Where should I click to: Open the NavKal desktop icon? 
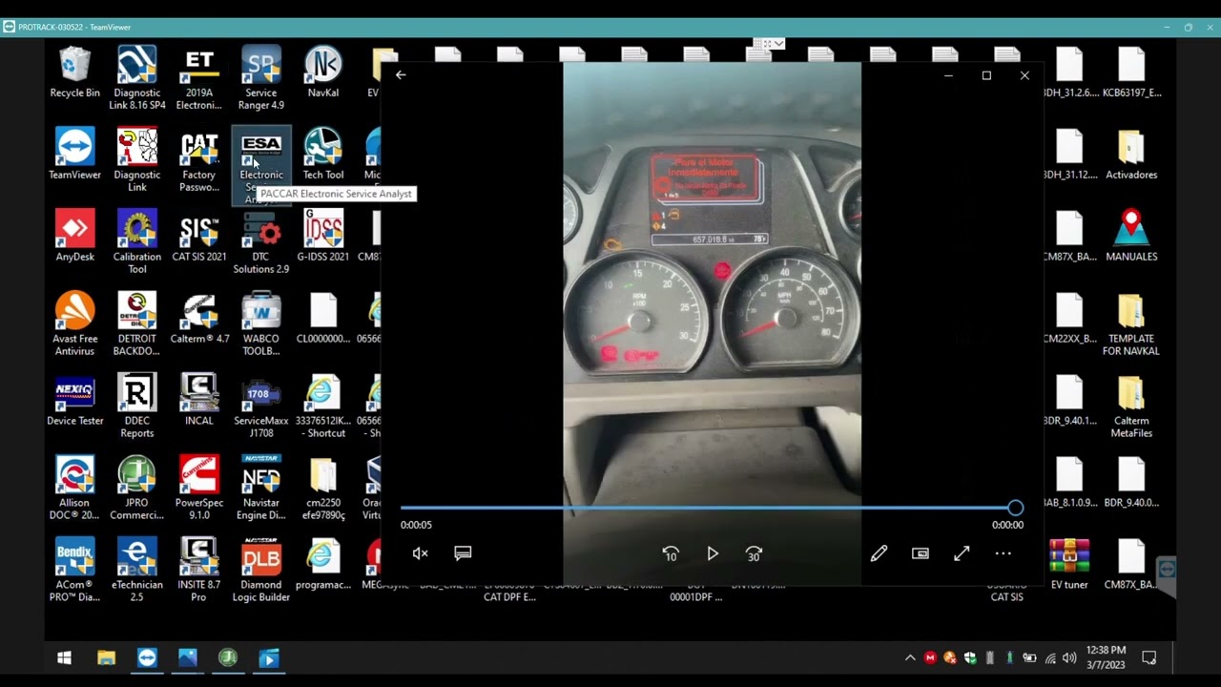click(x=322, y=73)
